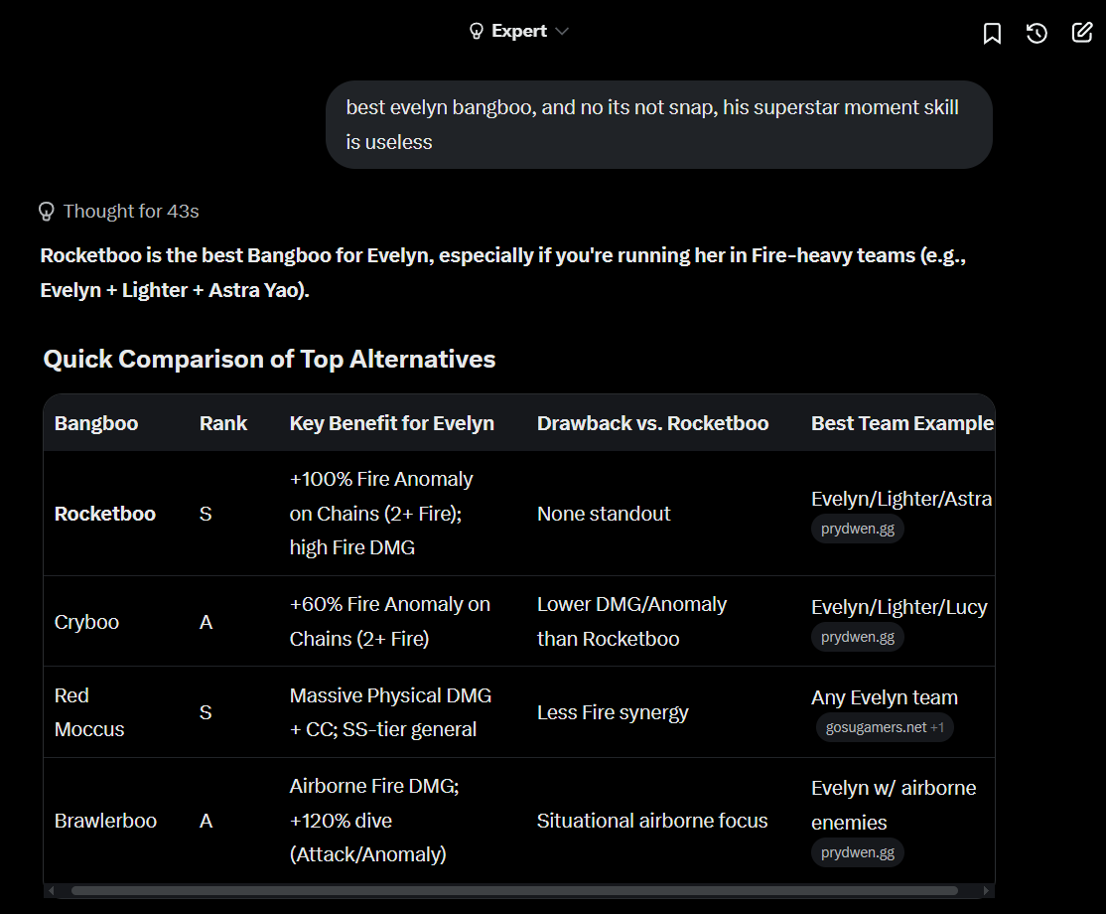Click the 'Red Moccus' table cell
This screenshot has width=1106, height=914.
coord(89,712)
